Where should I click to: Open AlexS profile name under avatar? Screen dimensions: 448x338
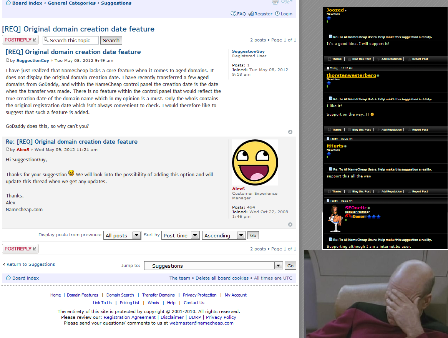239,189
